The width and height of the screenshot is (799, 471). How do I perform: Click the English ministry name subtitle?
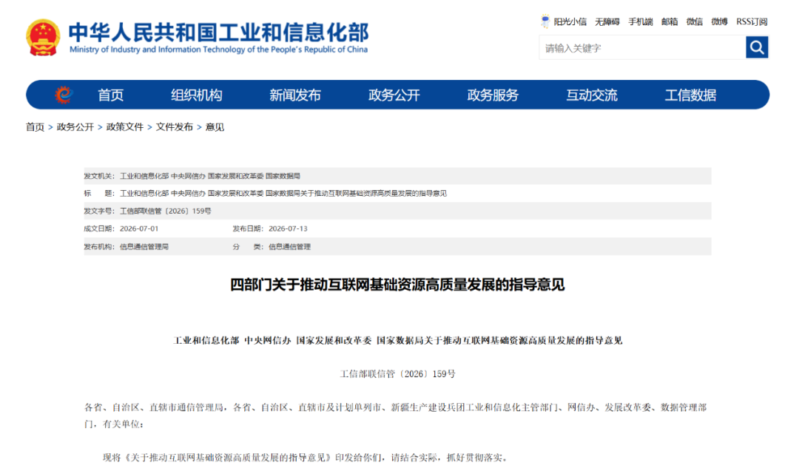coord(218,50)
